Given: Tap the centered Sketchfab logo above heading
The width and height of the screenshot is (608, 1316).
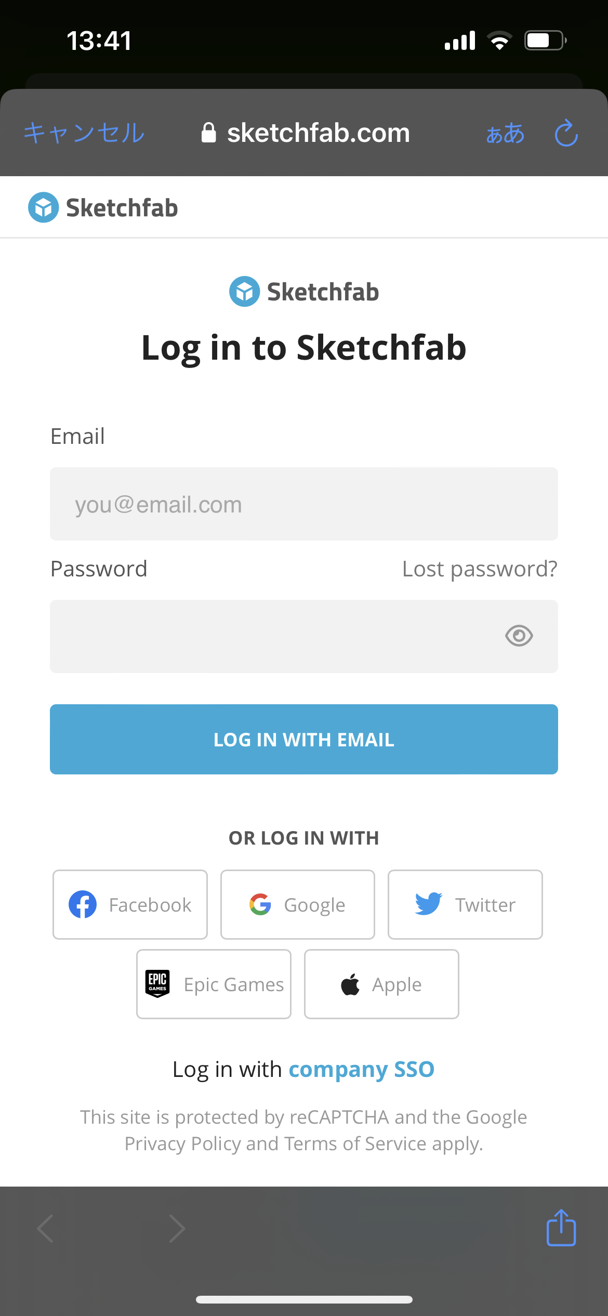Looking at the screenshot, I should tap(304, 292).
